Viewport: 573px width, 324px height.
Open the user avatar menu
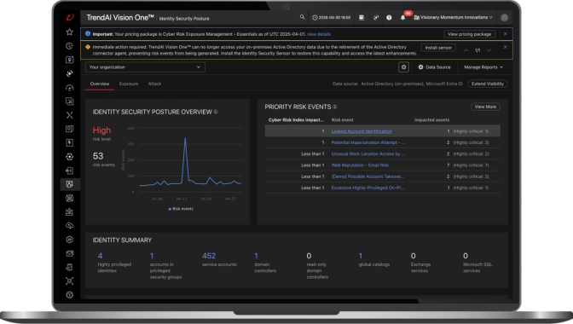504,18
